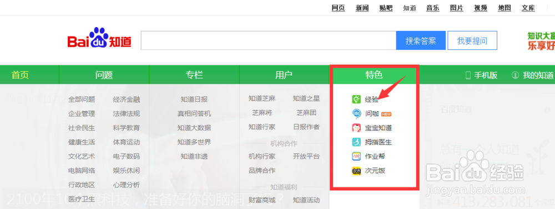Switch to 地图 search tab
Viewport: 555px width, 209px height.
point(504,8)
